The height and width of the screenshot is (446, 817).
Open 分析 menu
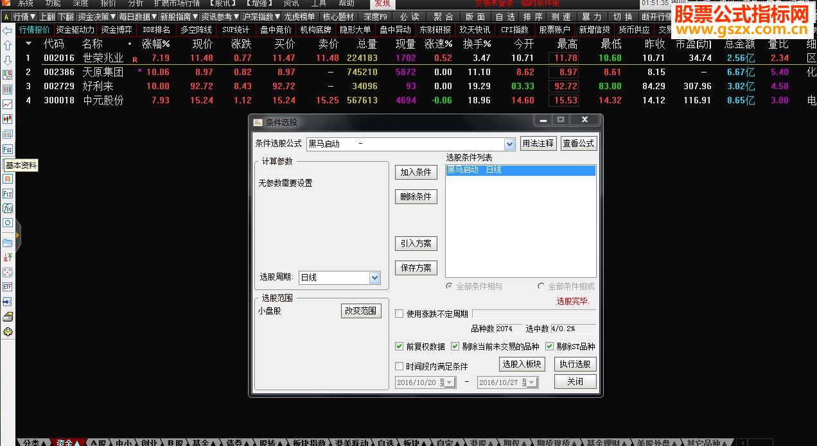136,3
